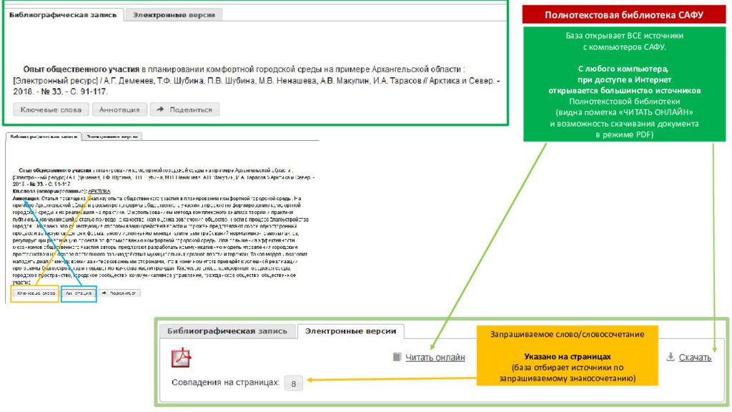Click the large Поделиться button

[x=185, y=109]
